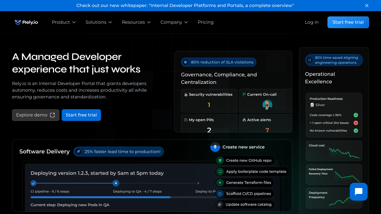Go to the Pricing page
Image resolution: width=381 pixels, height=214 pixels.
click(x=206, y=22)
